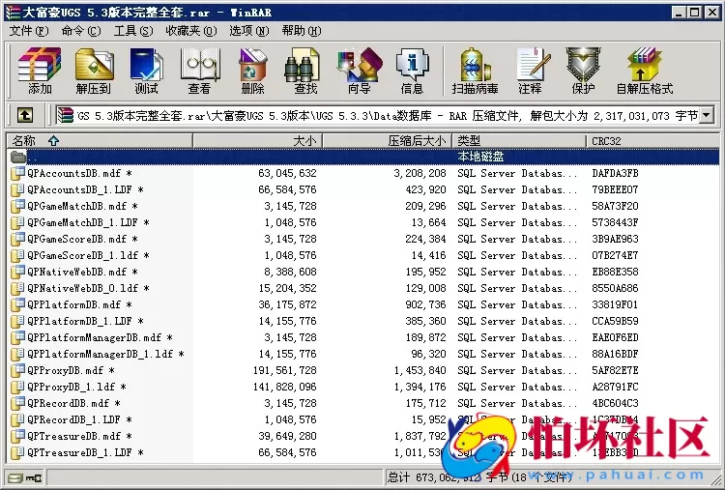Screen dimensions: 725x490
Task: Click CRC32 value DAFDA3FB
Action: pyautogui.click(x=615, y=173)
